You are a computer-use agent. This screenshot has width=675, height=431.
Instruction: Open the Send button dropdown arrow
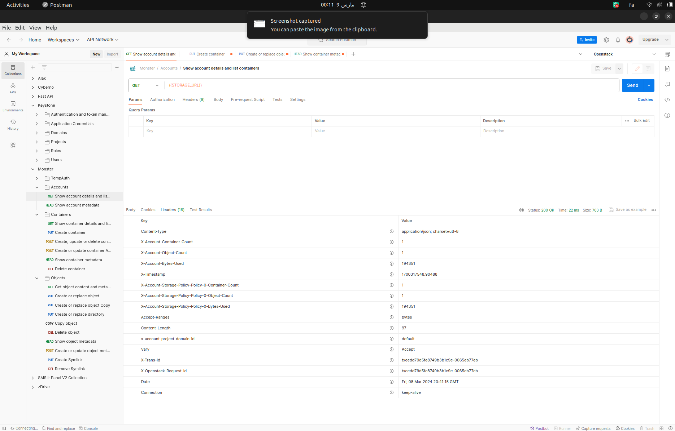click(649, 85)
